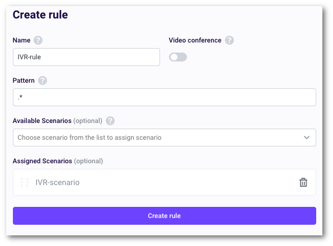Open the Choose scenario combo box

coord(165,138)
